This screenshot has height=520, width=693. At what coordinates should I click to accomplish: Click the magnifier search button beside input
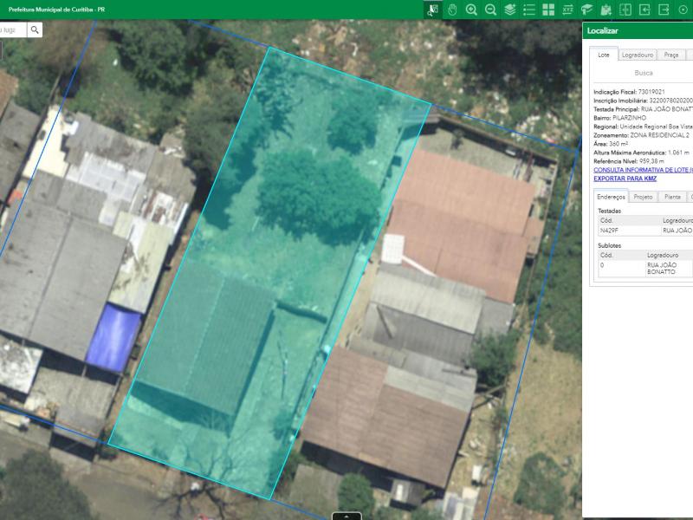pos(35,29)
